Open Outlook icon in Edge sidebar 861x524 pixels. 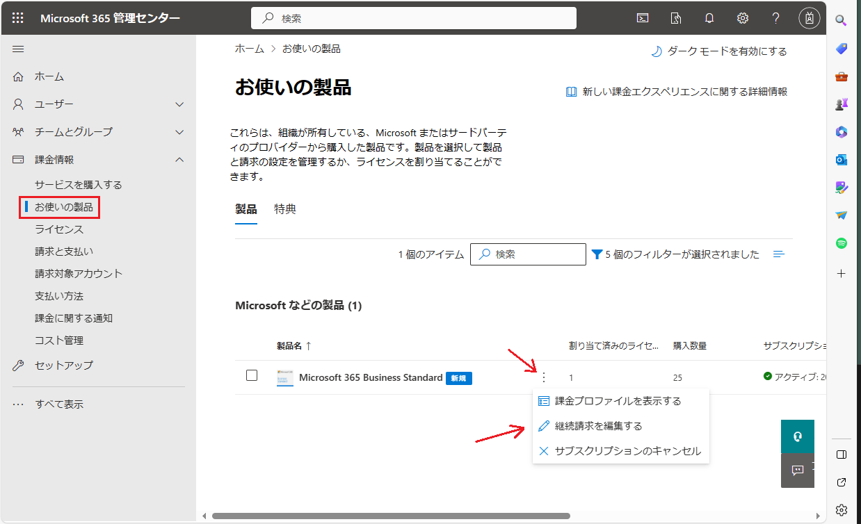point(842,160)
